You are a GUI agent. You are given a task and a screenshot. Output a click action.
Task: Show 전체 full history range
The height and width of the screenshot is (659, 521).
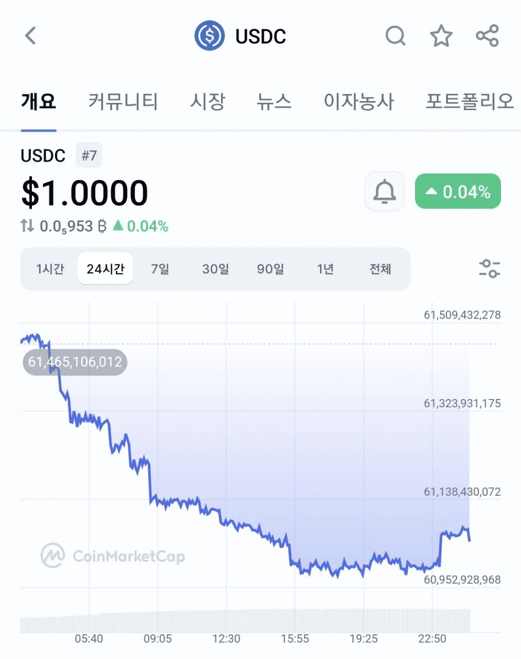381,269
